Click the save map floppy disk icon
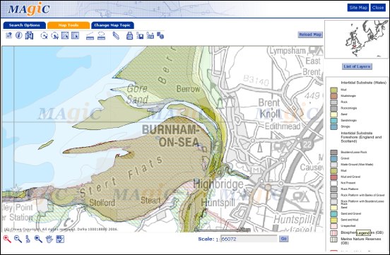 coord(140,36)
